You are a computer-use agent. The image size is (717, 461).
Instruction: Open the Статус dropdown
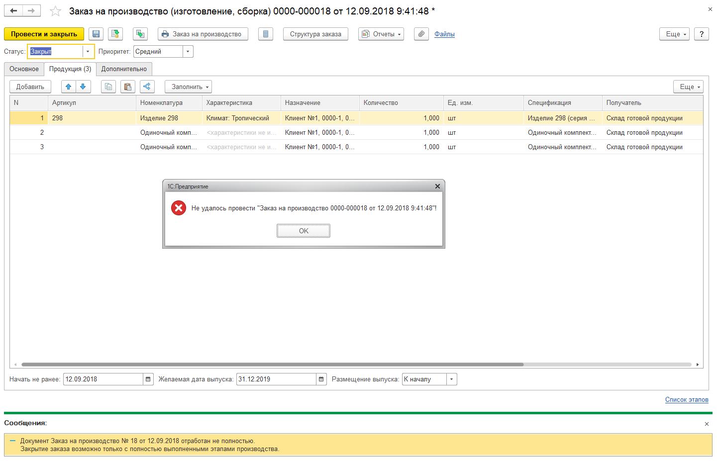[88, 51]
